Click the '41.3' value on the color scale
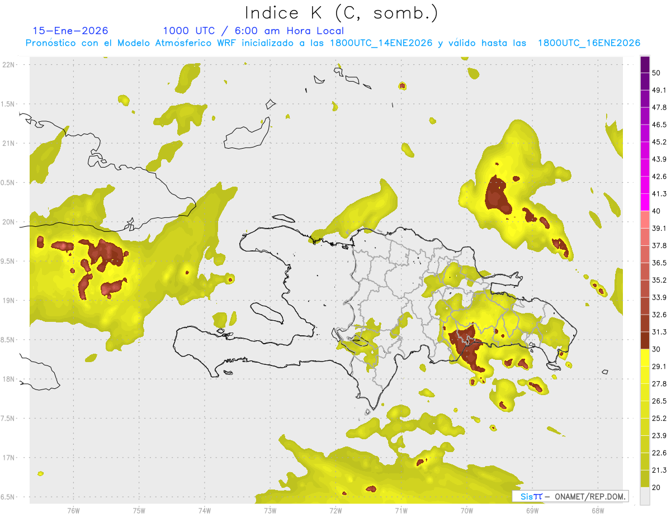671x518 pixels. point(659,194)
